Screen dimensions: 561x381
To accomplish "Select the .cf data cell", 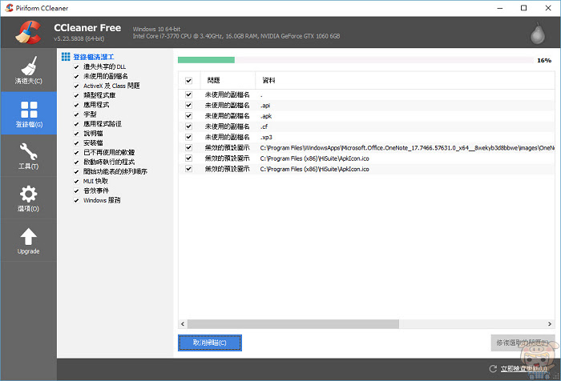I will [x=264, y=126].
